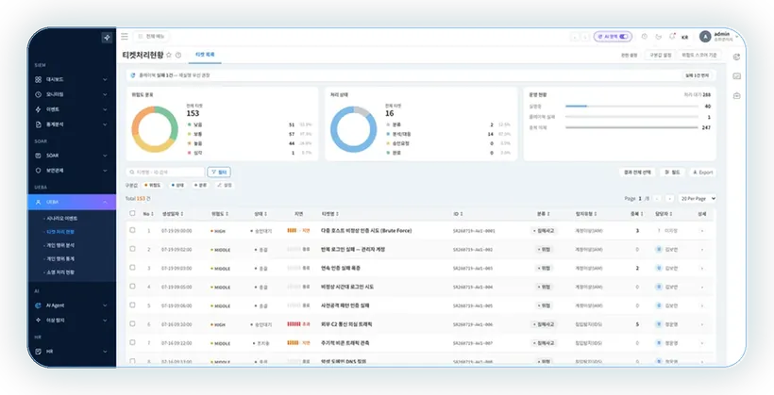Click the AI Agent globe icon in sidebar

39,305
